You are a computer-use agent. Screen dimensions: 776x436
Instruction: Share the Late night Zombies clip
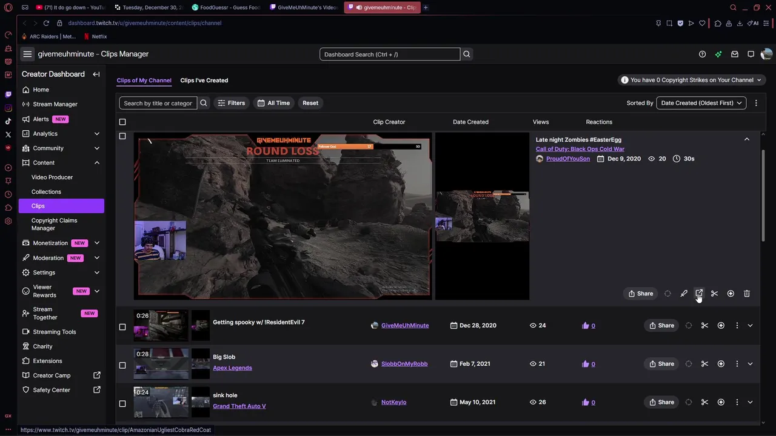pyautogui.click(x=641, y=294)
